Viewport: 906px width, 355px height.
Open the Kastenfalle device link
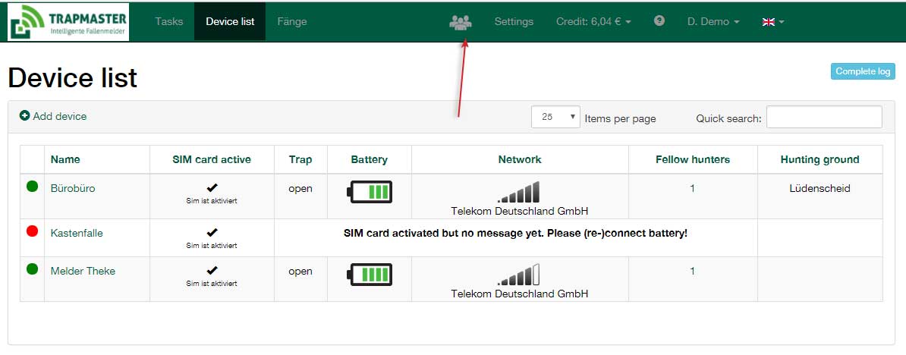[x=77, y=233]
